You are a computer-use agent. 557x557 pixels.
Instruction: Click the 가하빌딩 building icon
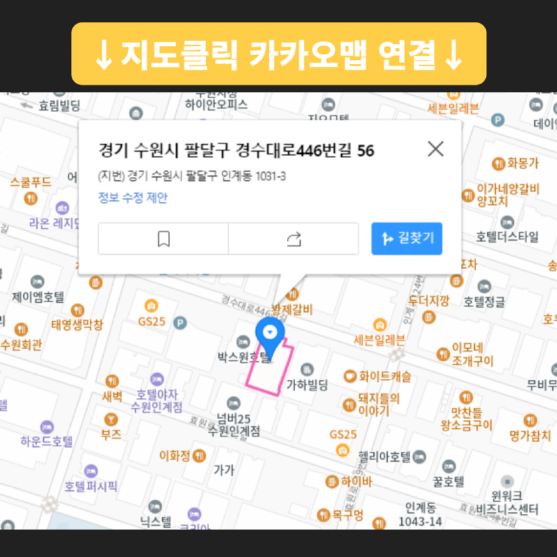point(307,370)
